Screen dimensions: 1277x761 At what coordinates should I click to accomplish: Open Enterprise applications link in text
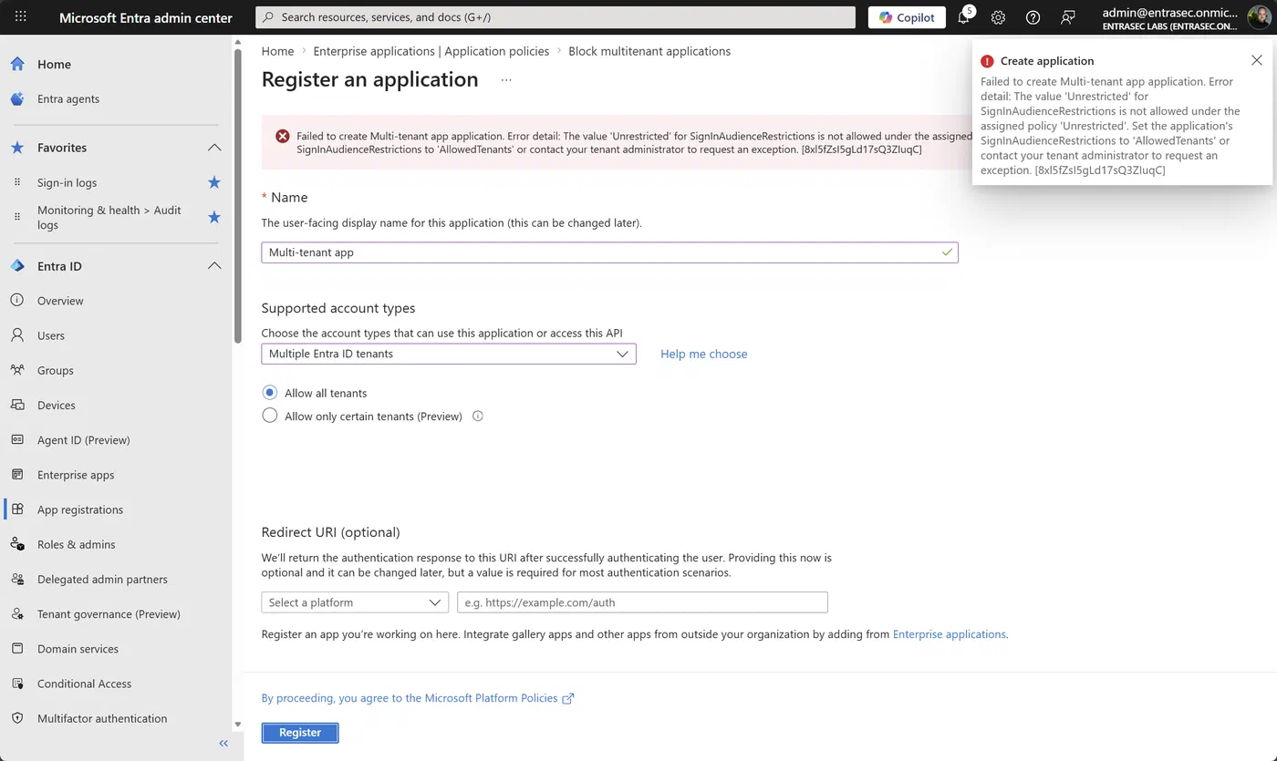pos(949,634)
